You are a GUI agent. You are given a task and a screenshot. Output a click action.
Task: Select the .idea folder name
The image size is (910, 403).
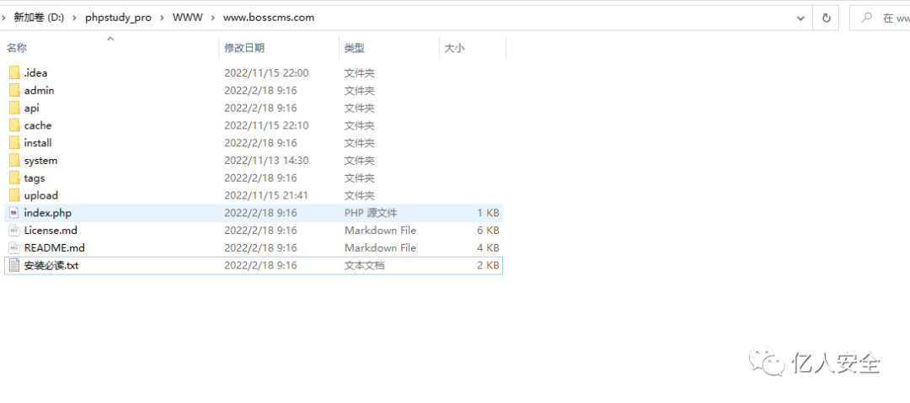36,73
